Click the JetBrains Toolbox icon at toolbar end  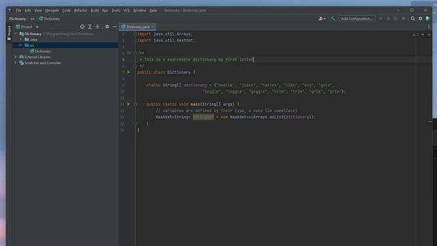pos(428,18)
